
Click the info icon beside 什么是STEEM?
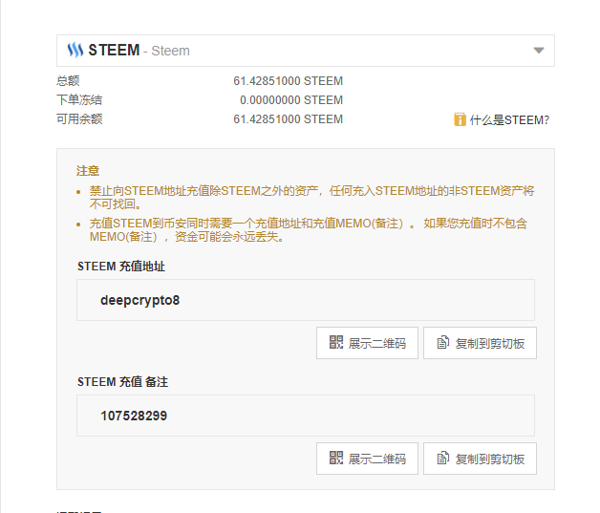(460, 119)
